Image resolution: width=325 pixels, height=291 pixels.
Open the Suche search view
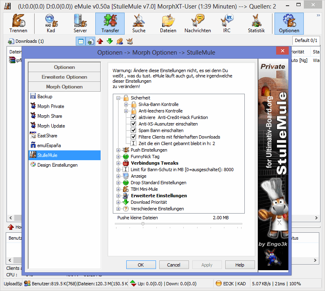139,24
